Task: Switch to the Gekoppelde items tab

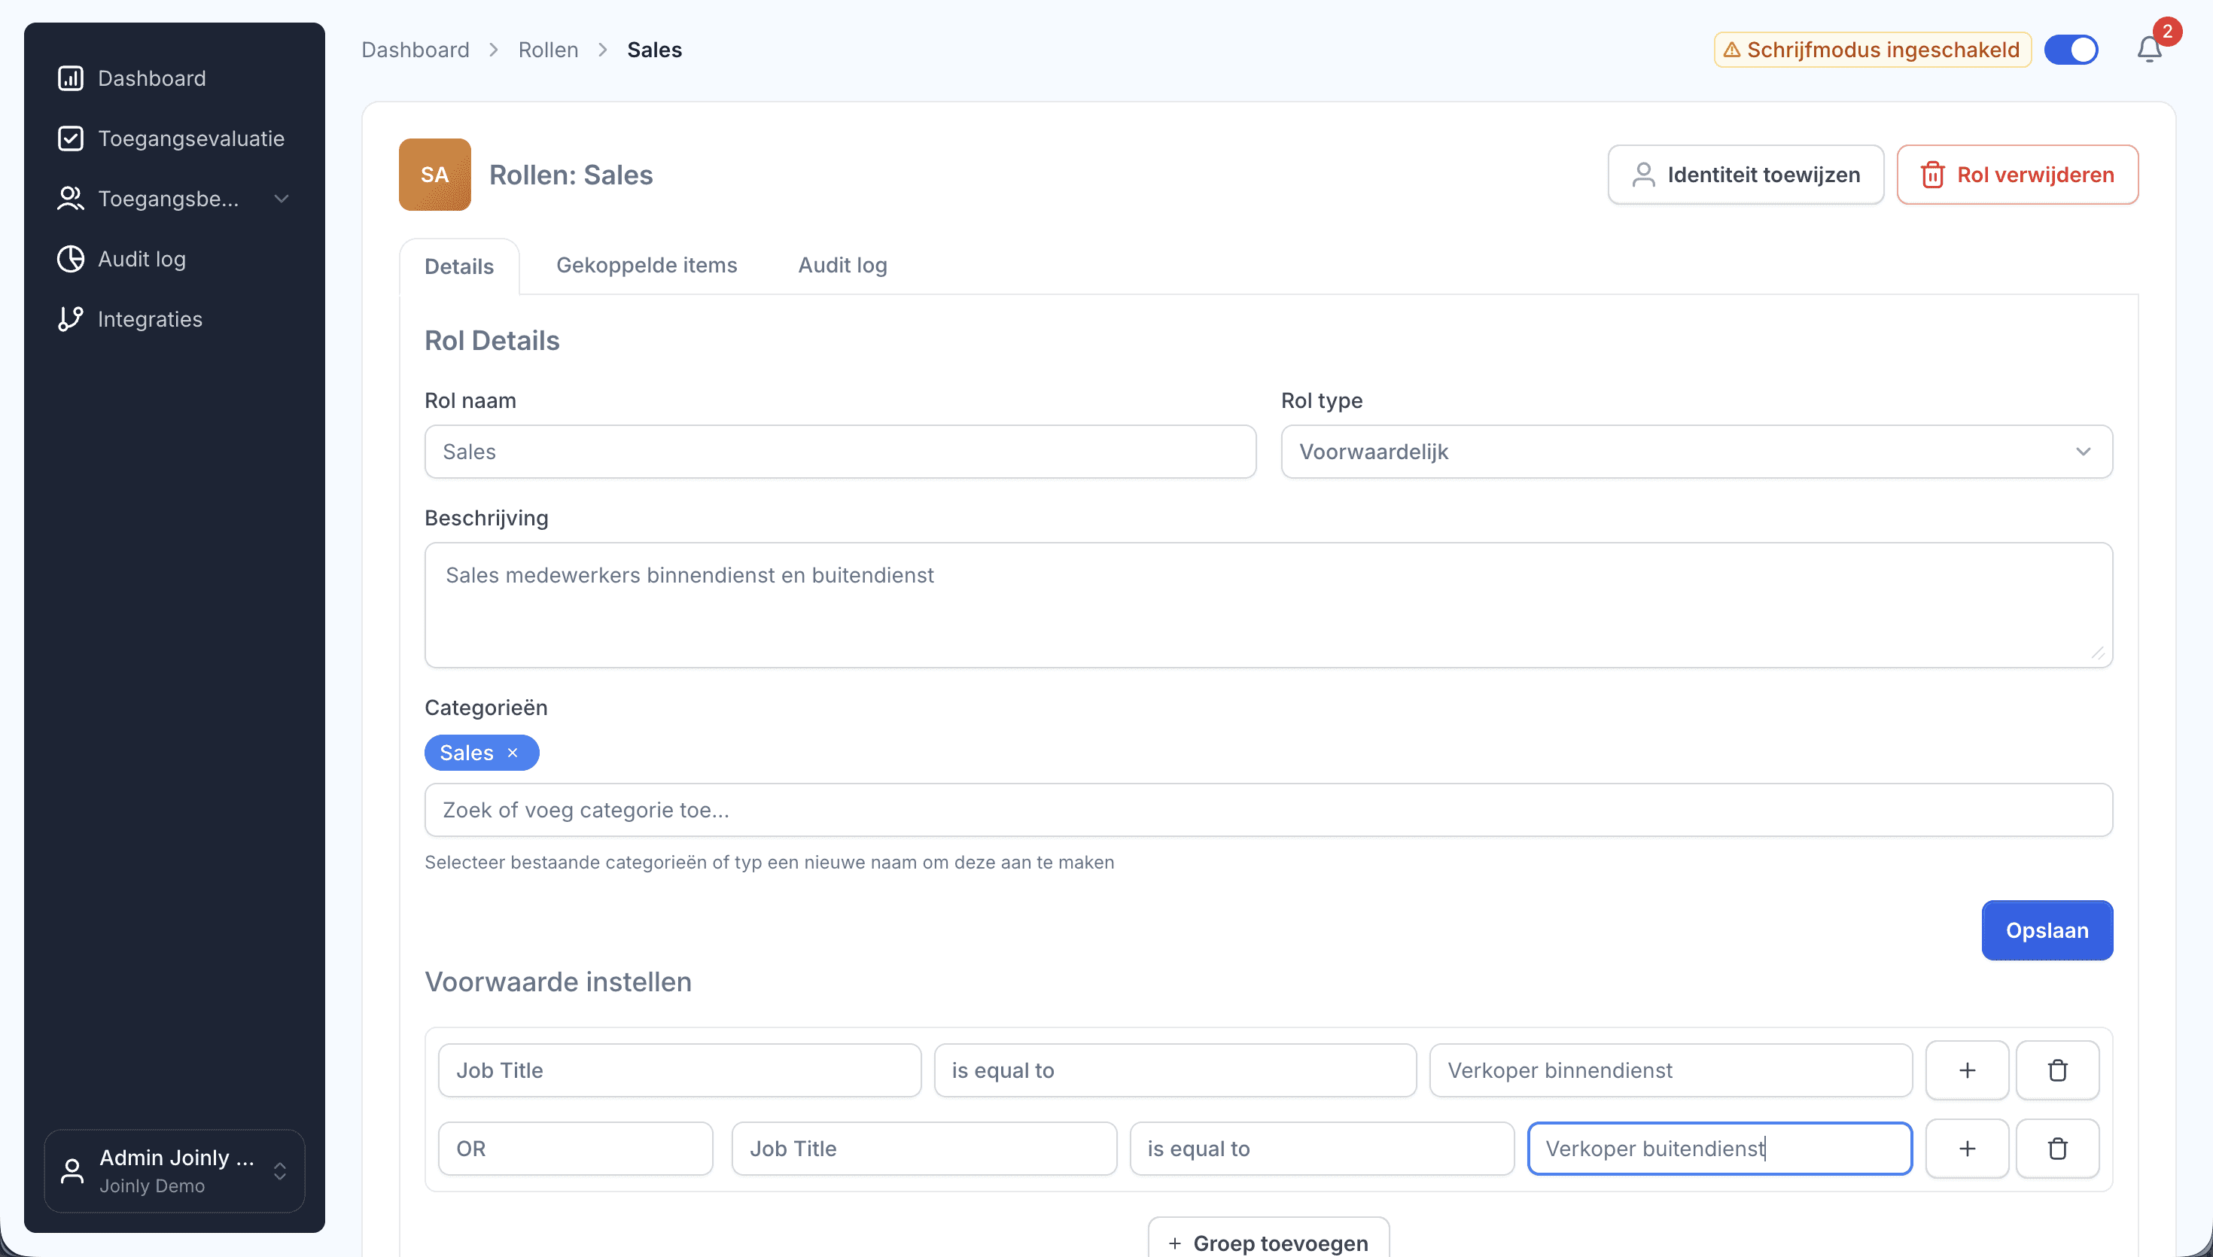Action: [x=647, y=265]
